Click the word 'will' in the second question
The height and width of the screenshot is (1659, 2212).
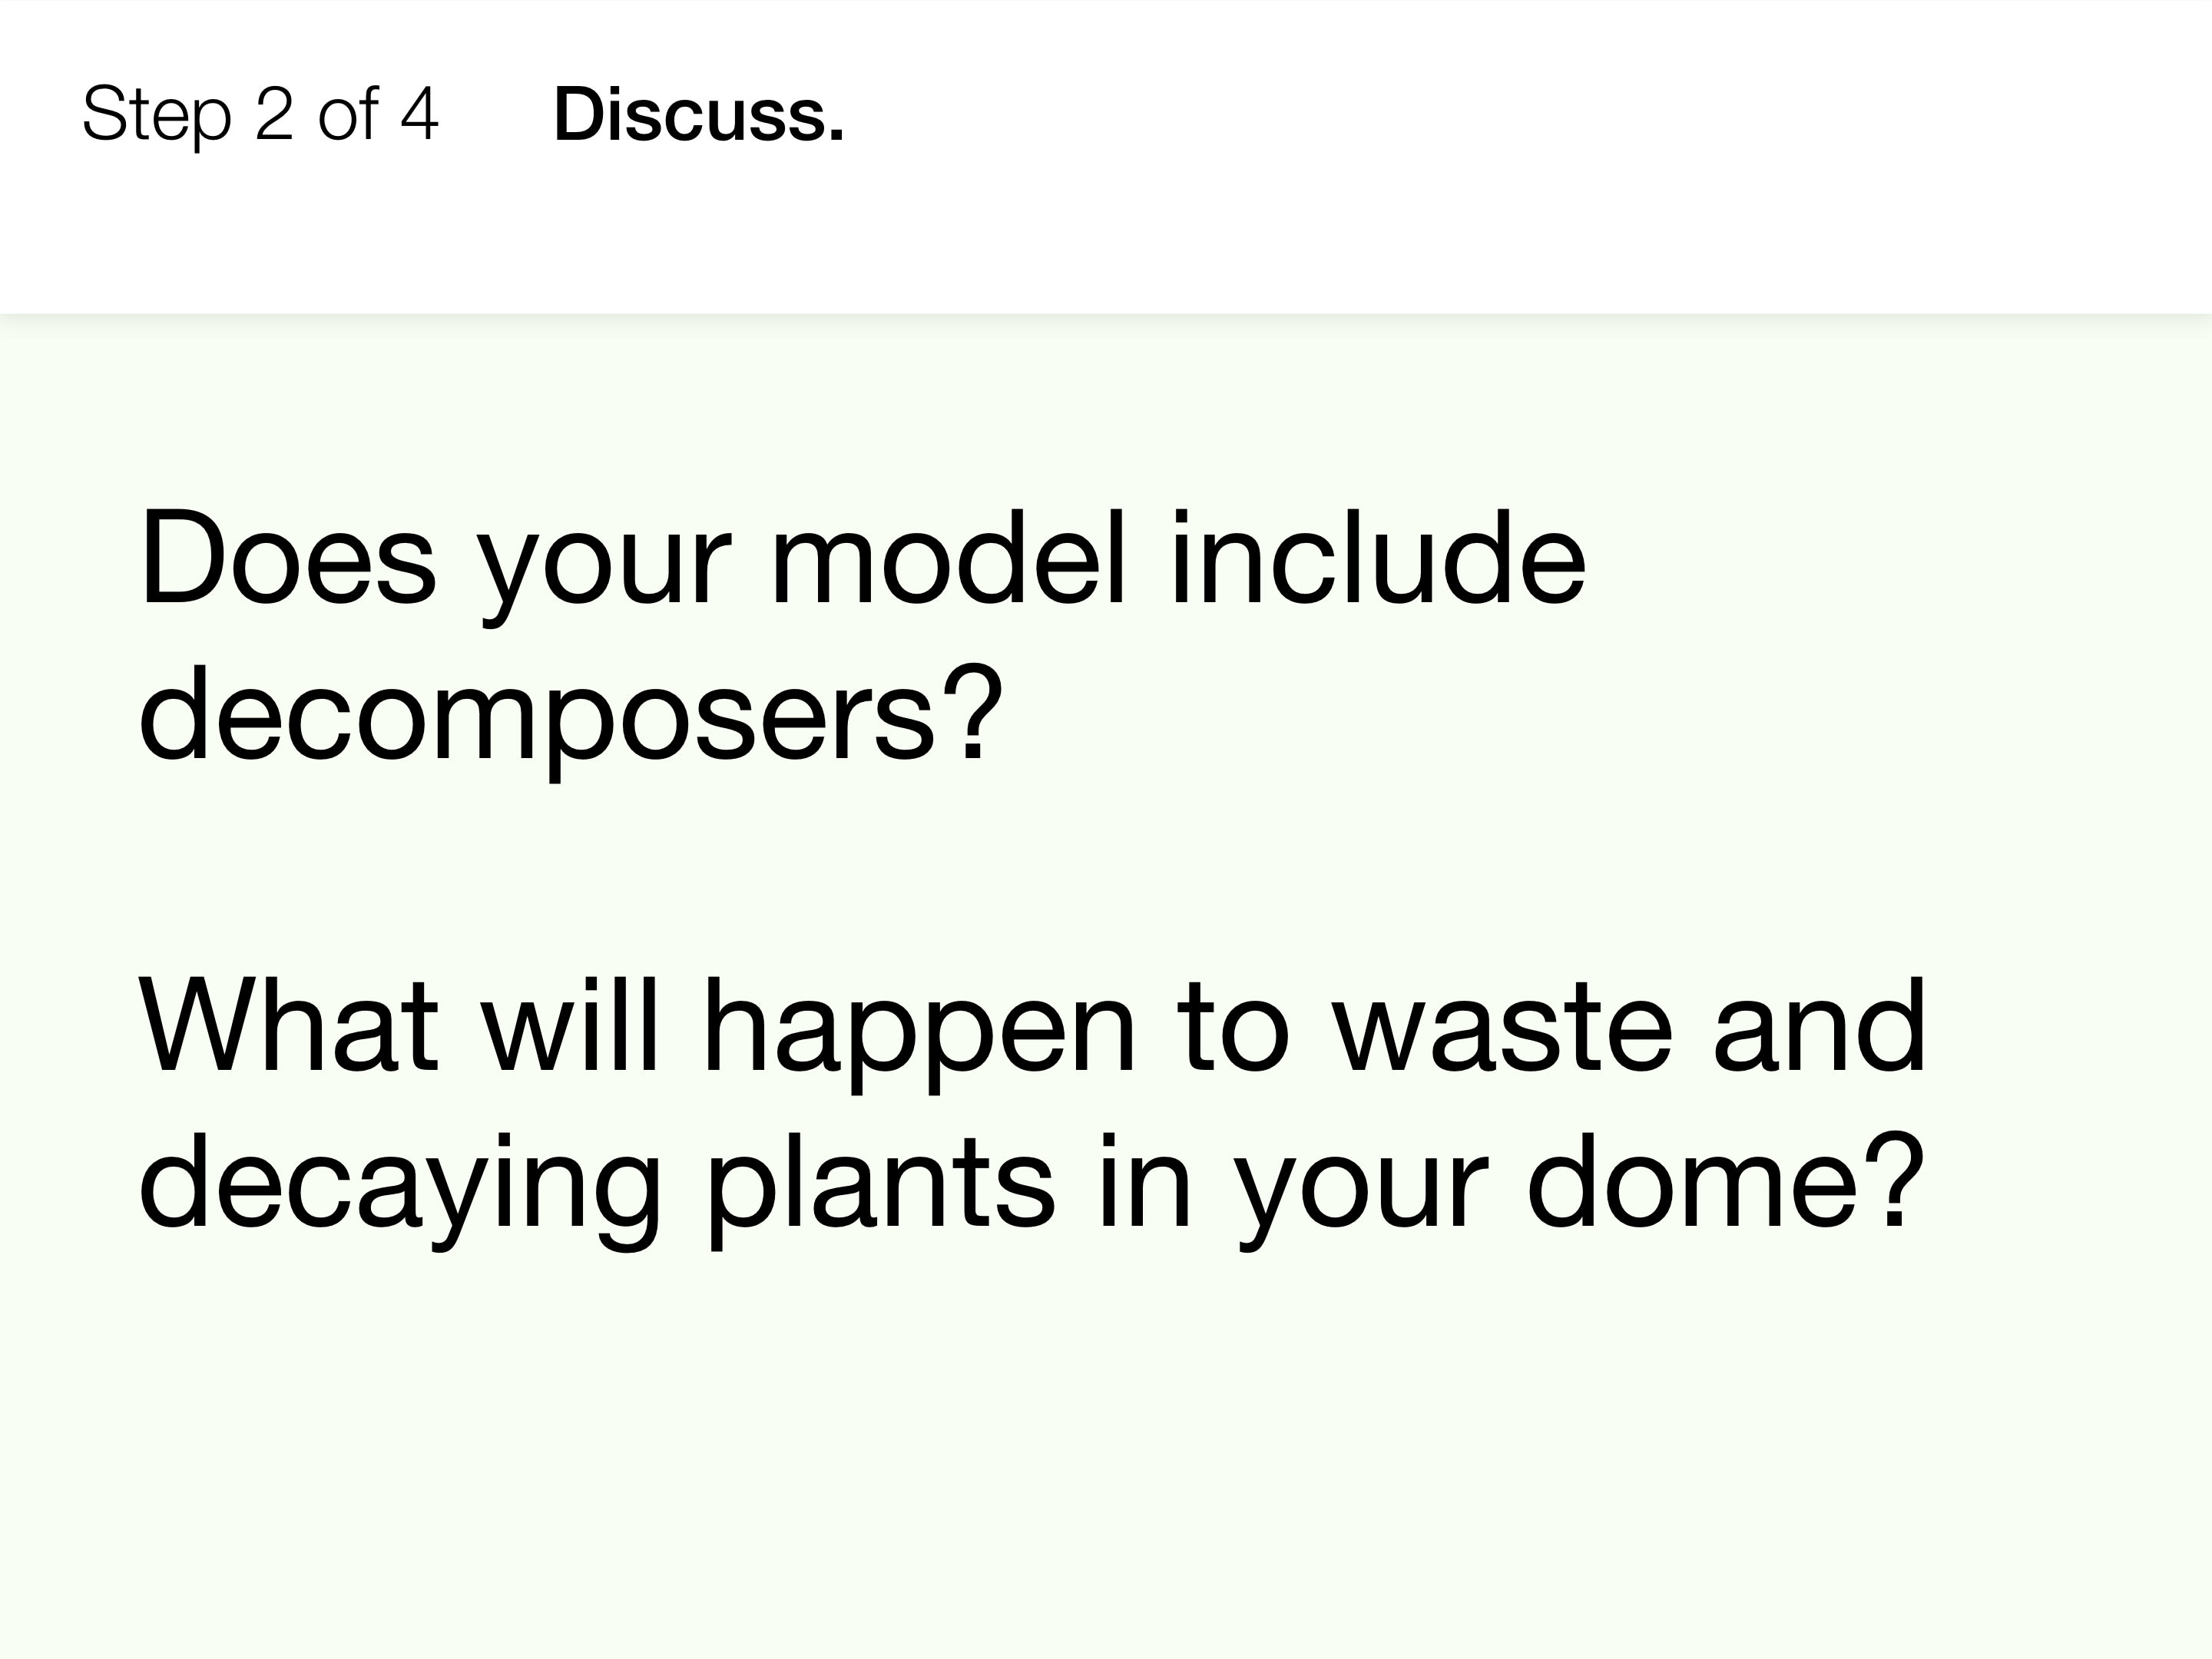(x=570, y=1026)
